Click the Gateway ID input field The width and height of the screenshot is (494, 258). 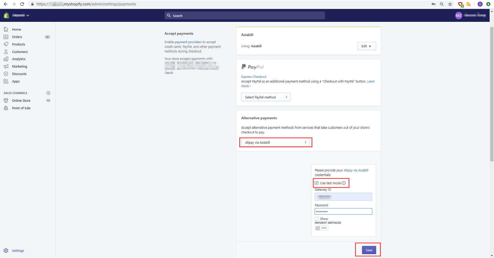[x=343, y=197]
